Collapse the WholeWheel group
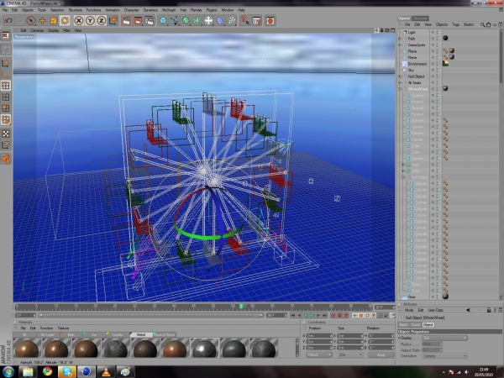Image resolution: width=504 pixels, height=378 pixels. click(400, 89)
